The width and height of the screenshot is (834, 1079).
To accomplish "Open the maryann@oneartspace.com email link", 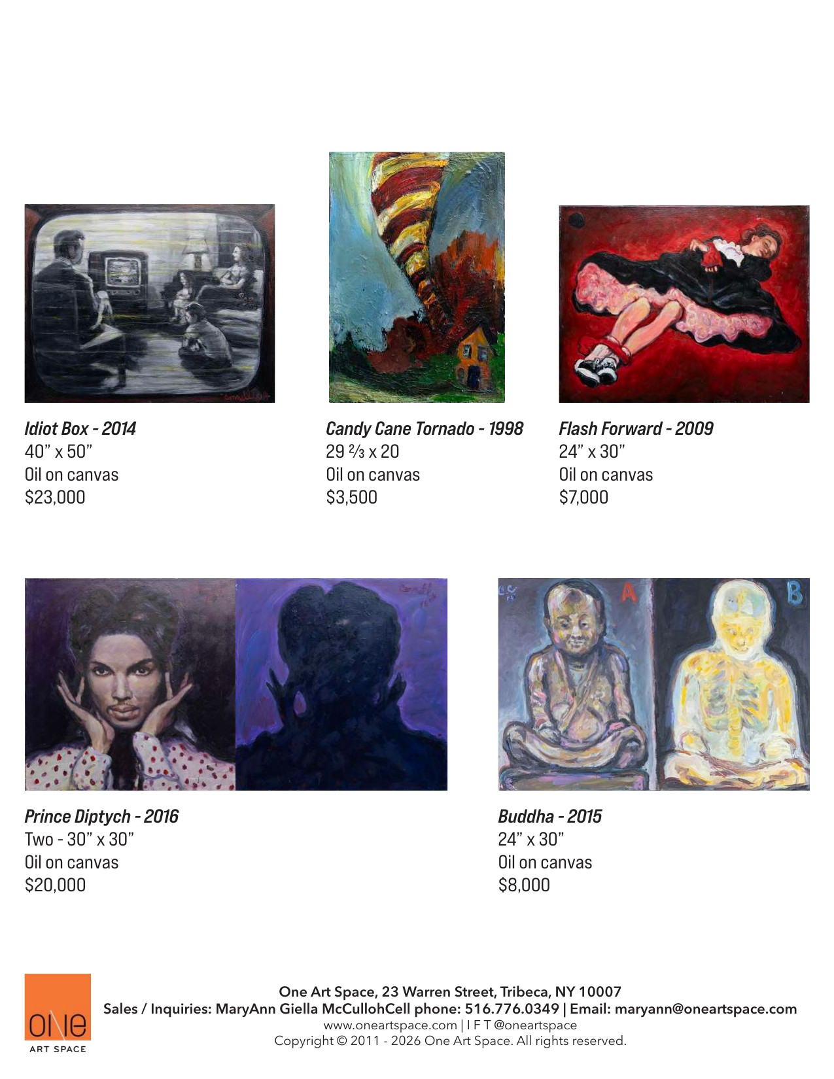I will coord(706,1009).
